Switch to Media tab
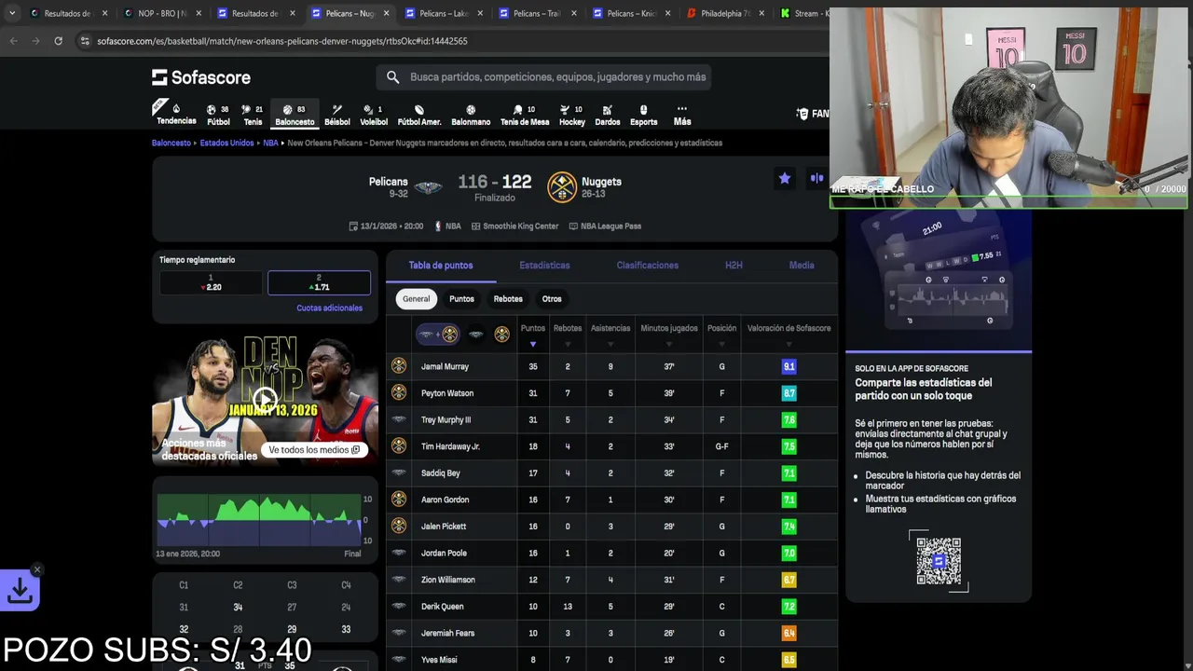 click(802, 266)
